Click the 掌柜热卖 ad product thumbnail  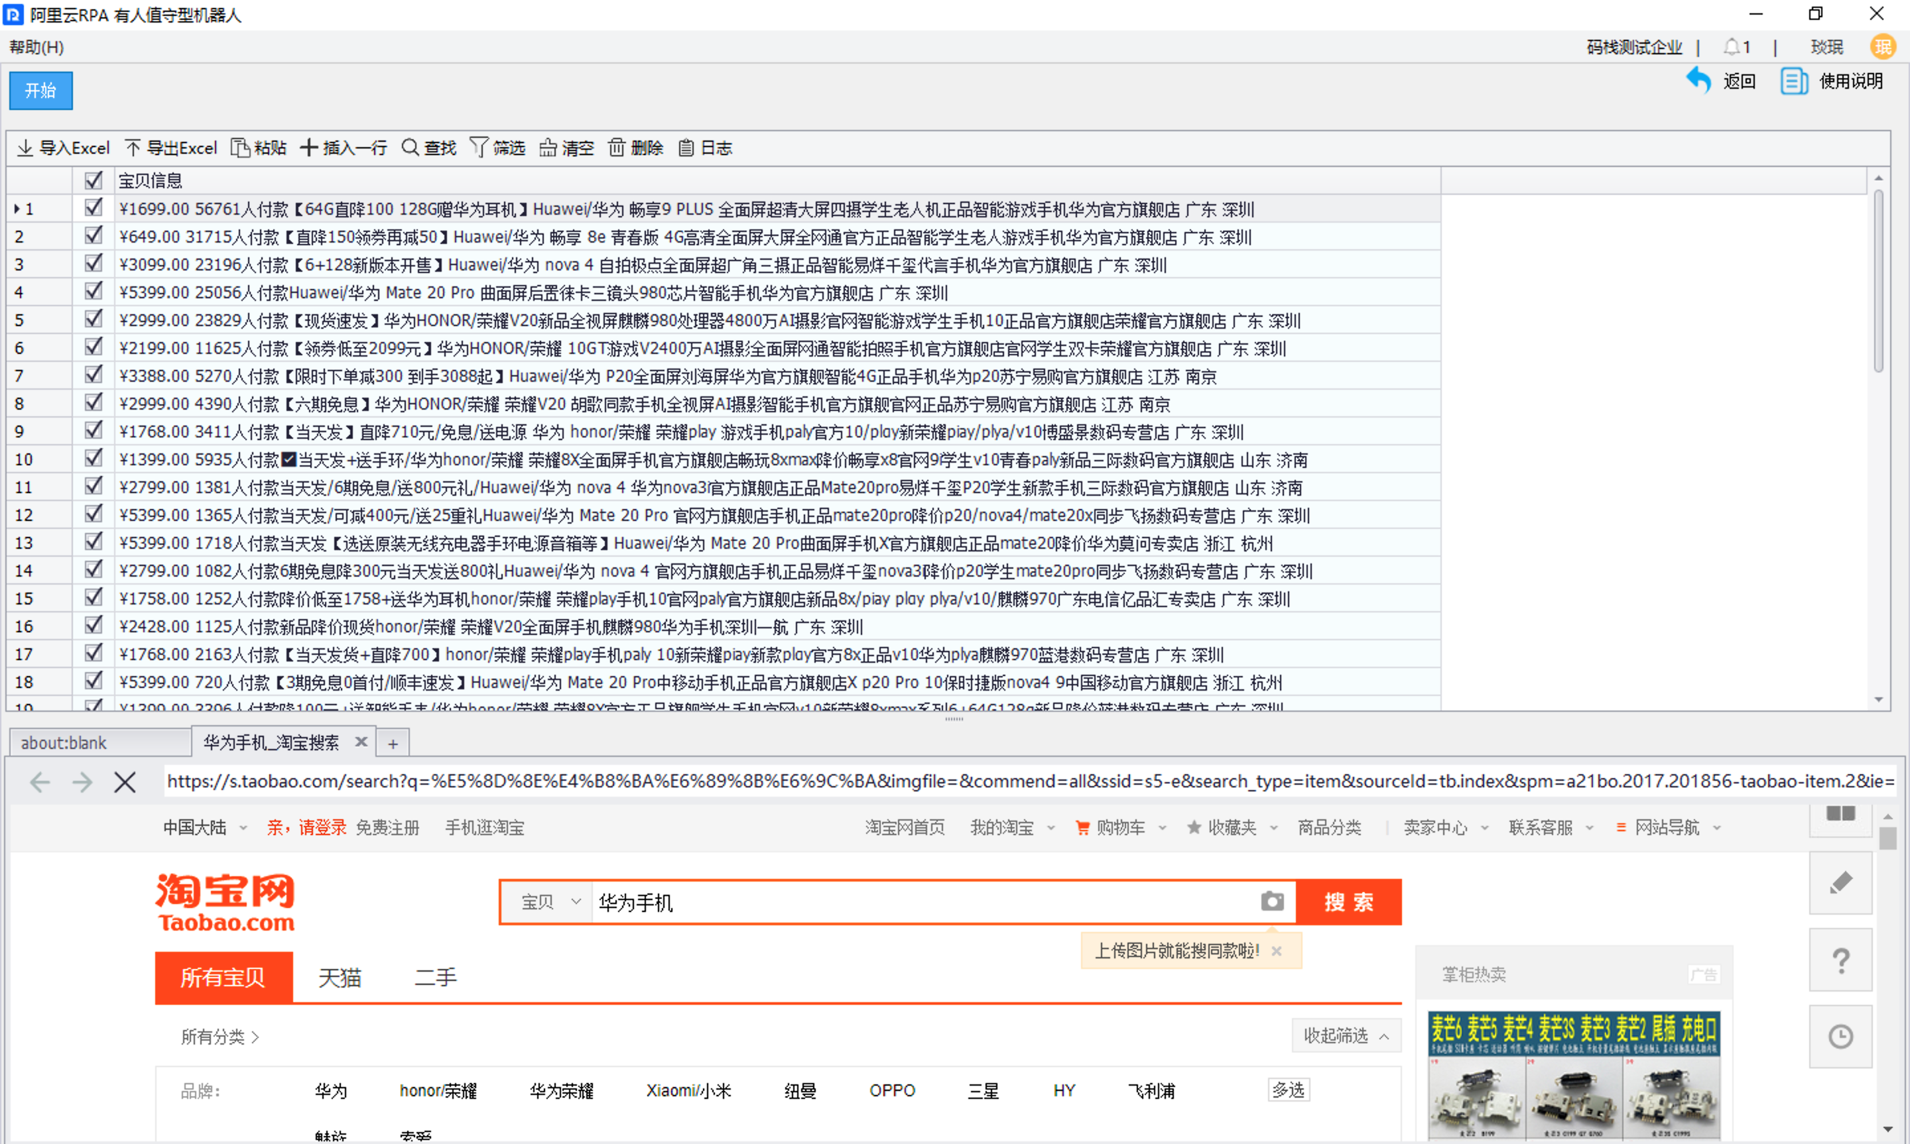click(x=1573, y=1075)
